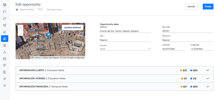The image size is (215, 100).
Task: Click the warning triangle sidebar icon
Action: tap(5, 52)
